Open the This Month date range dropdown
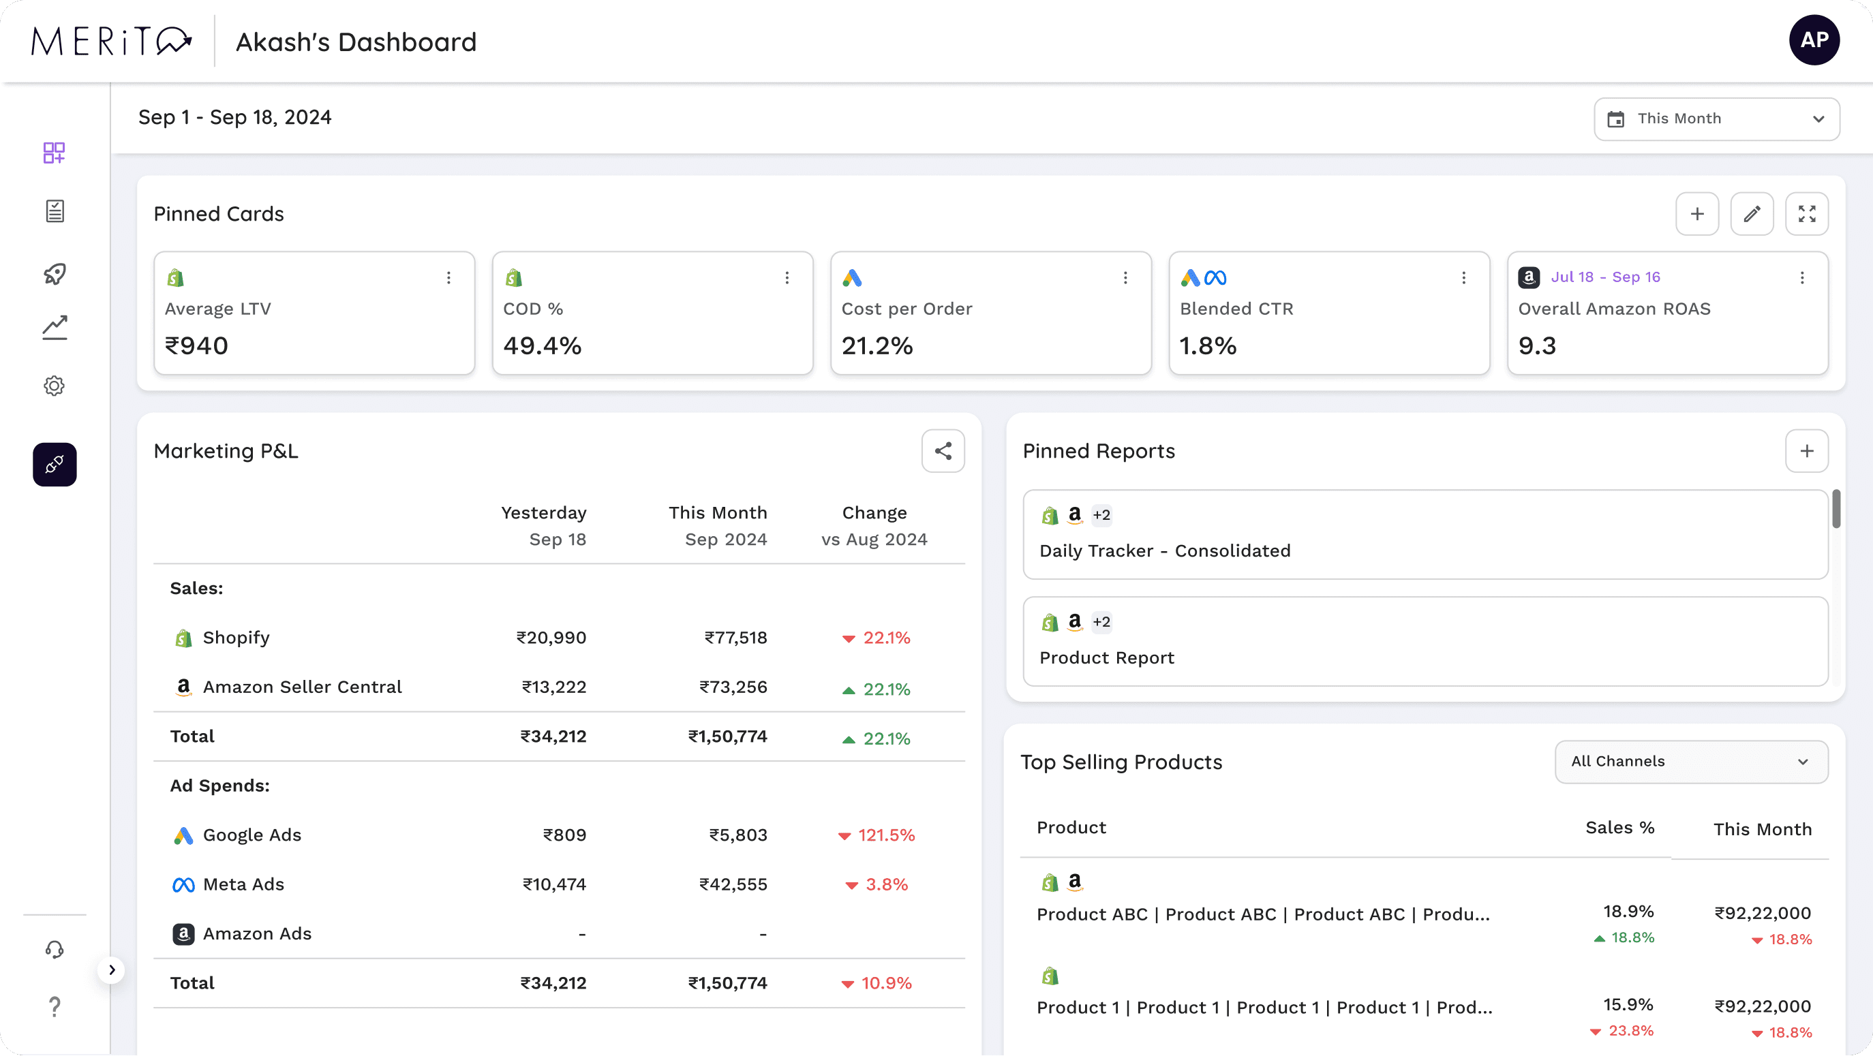 click(x=1717, y=119)
